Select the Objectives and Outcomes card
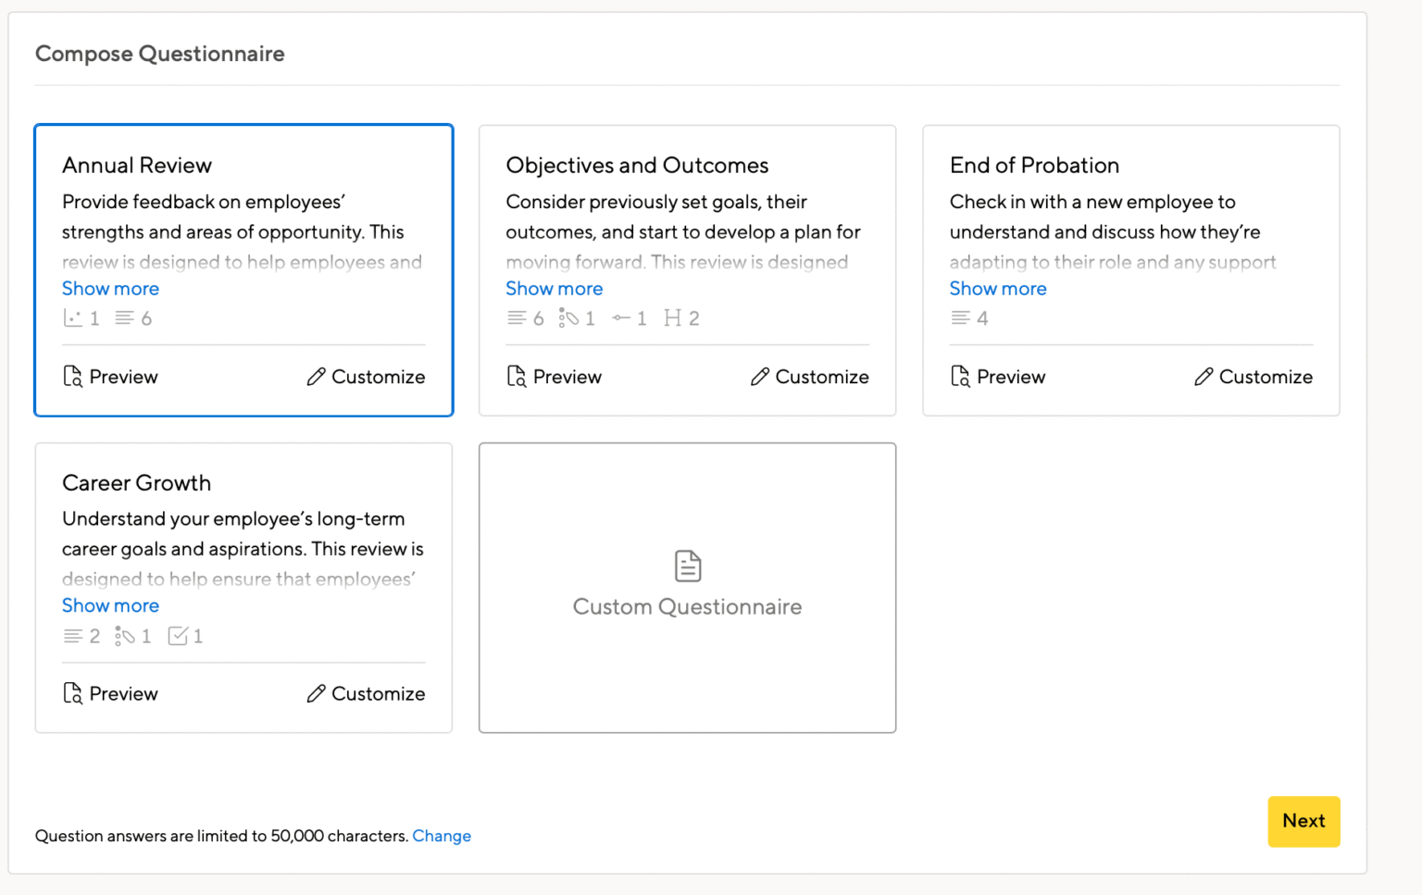Screen dimensions: 1422x895 687,213
